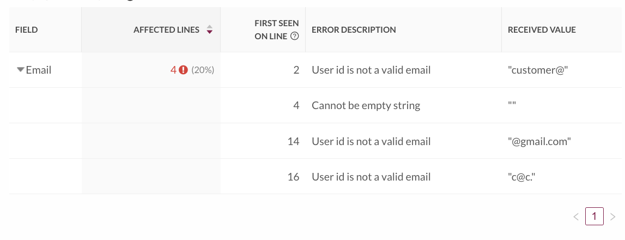
Task: Click the ERROR DESCRIPTION column header
Action: tap(354, 30)
